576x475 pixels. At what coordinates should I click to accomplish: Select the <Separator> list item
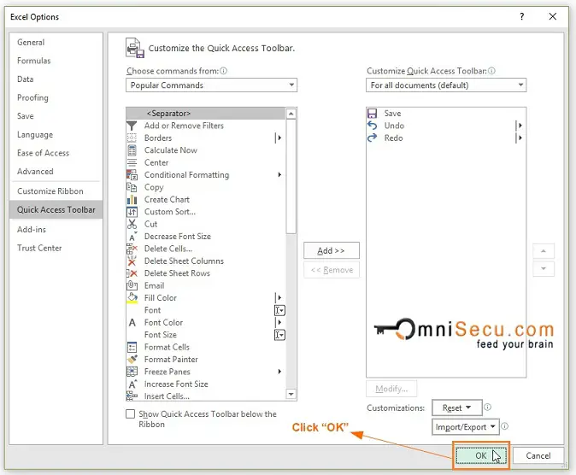click(205, 114)
